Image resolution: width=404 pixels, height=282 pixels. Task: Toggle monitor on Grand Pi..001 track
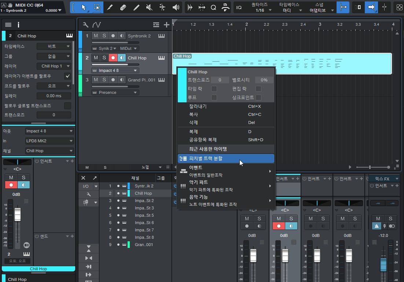click(122, 80)
